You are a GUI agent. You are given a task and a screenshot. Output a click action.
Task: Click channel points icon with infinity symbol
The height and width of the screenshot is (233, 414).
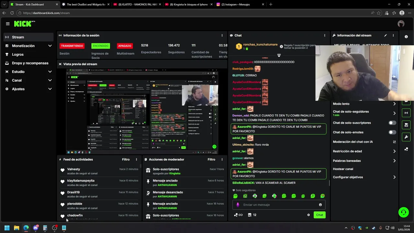click(238, 215)
